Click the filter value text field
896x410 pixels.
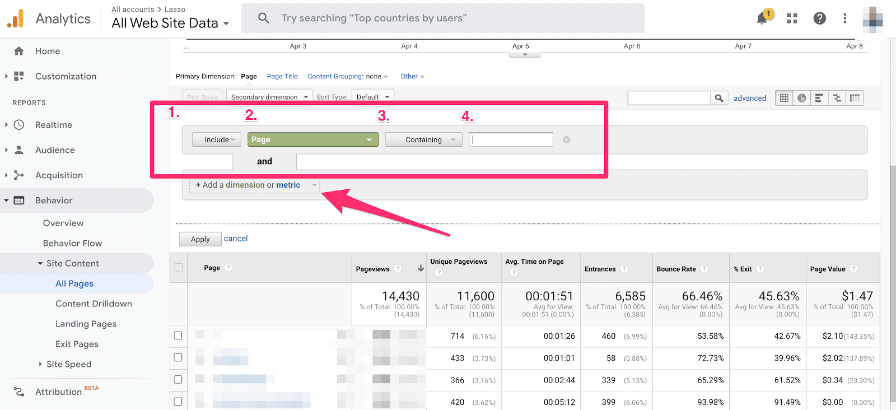pos(511,139)
